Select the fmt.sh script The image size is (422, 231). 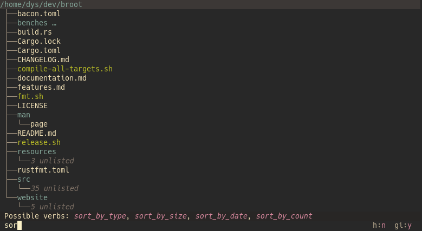30,96
